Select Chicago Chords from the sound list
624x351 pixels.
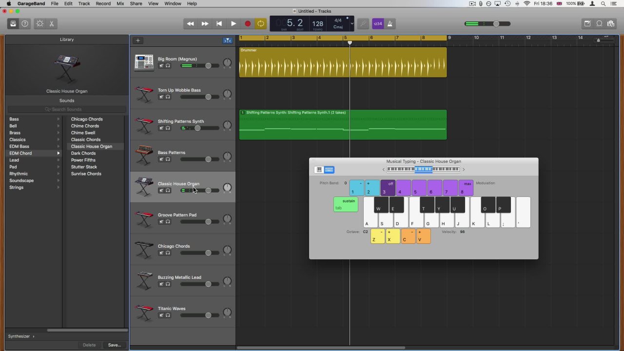(x=87, y=119)
